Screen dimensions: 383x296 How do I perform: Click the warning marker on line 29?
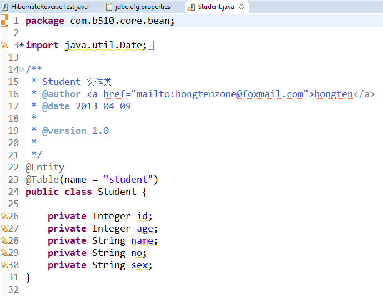(4, 253)
